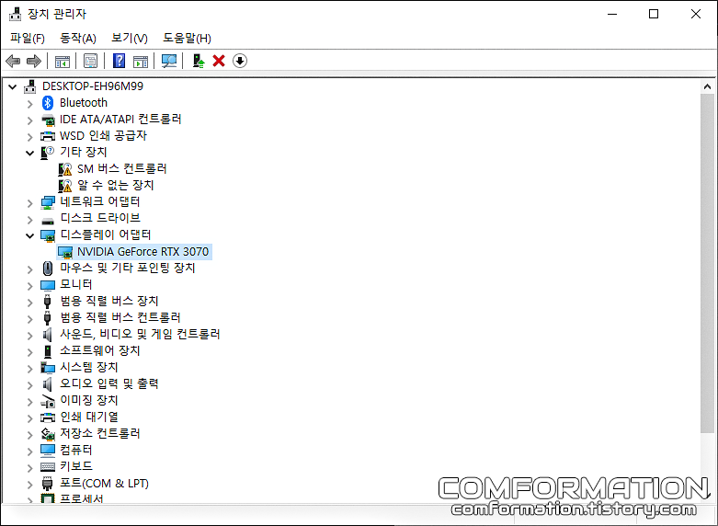Open the Properties toolbar icon

coord(90,61)
